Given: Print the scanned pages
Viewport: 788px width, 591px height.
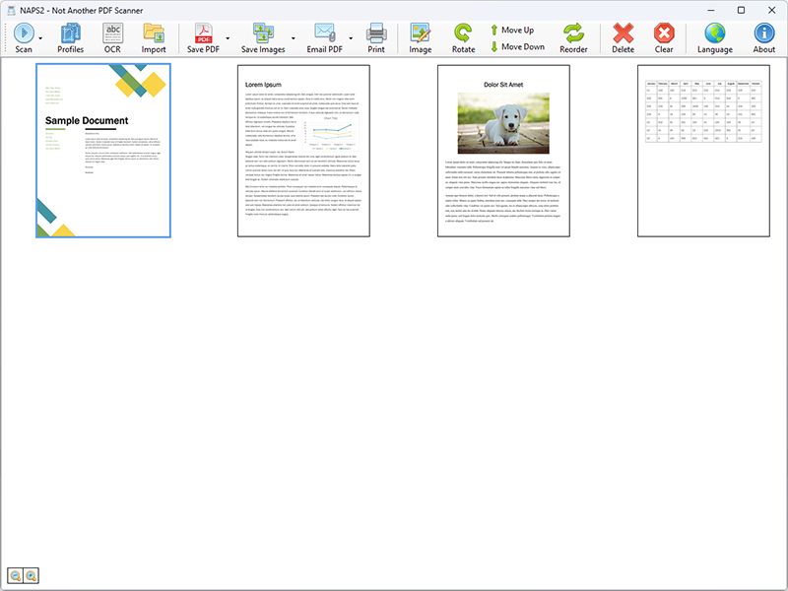Looking at the screenshot, I should coord(376,38).
